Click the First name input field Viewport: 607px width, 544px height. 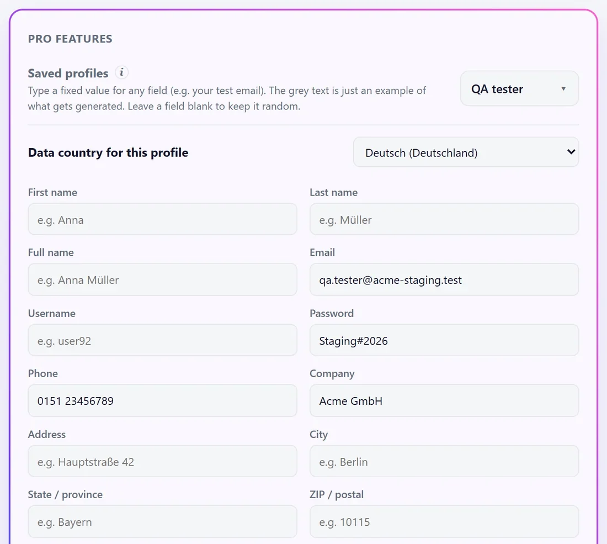[x=162, y=219]
